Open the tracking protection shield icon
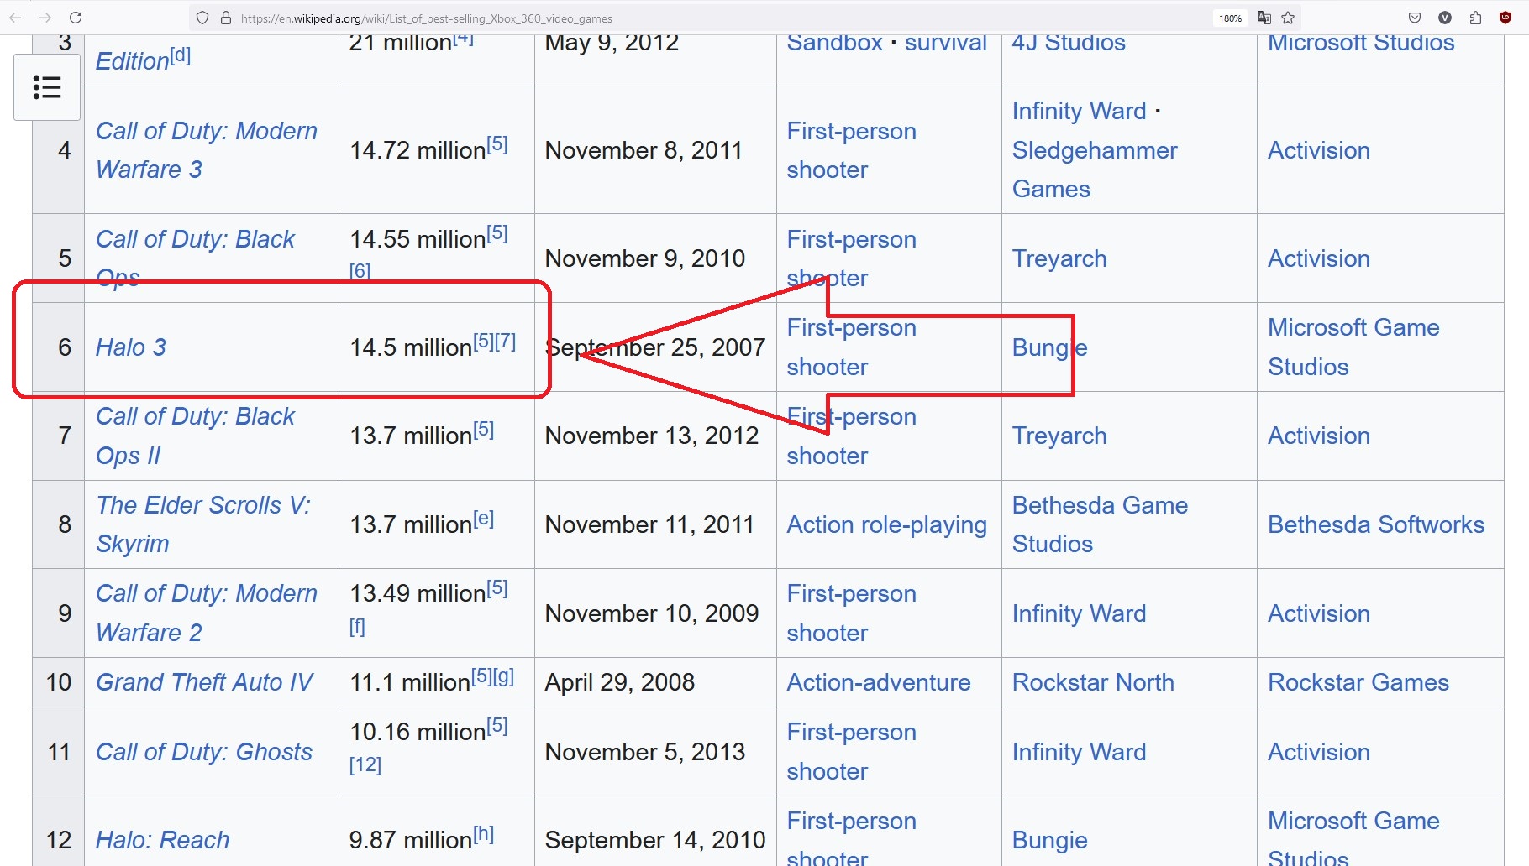Viewport: 1529px width, 866px height. click(202, 18)
